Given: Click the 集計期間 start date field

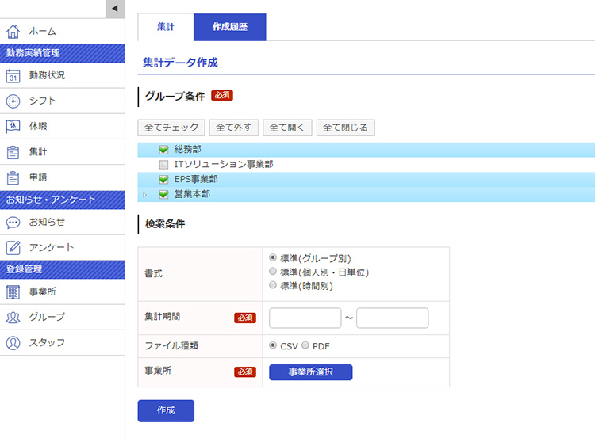Looking at the screenshot, I should (x=305, y=318).
